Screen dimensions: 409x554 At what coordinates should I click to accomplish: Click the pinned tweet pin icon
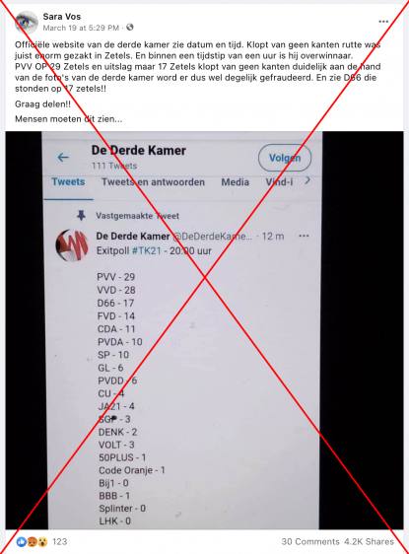click(81, 215)
